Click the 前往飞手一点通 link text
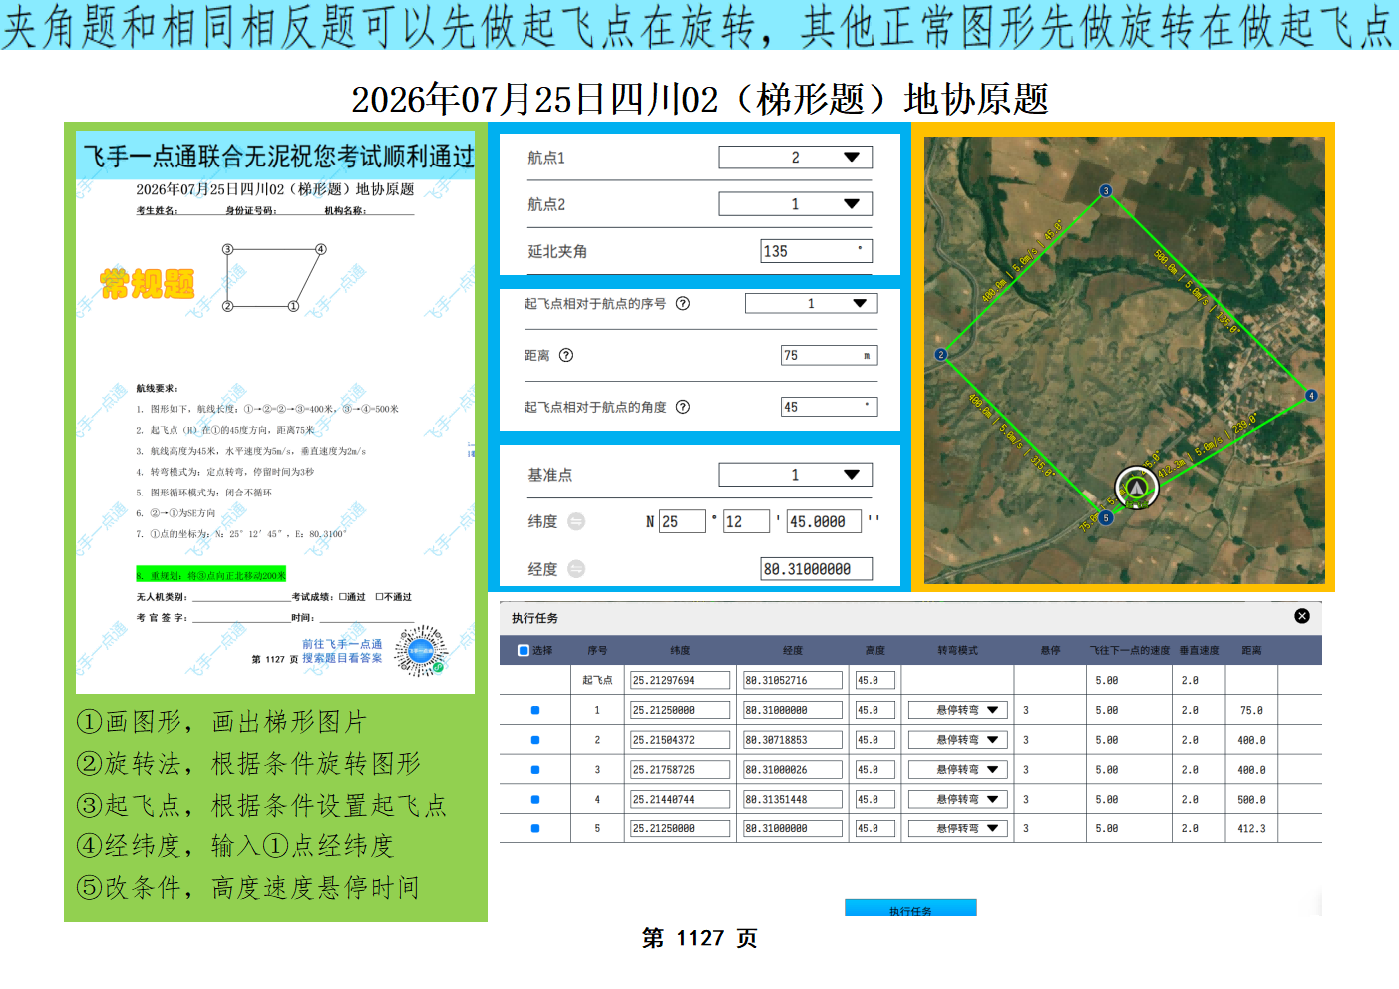Image resolution: width=1399 pixels, height=989 pixels. click(342, 644)
